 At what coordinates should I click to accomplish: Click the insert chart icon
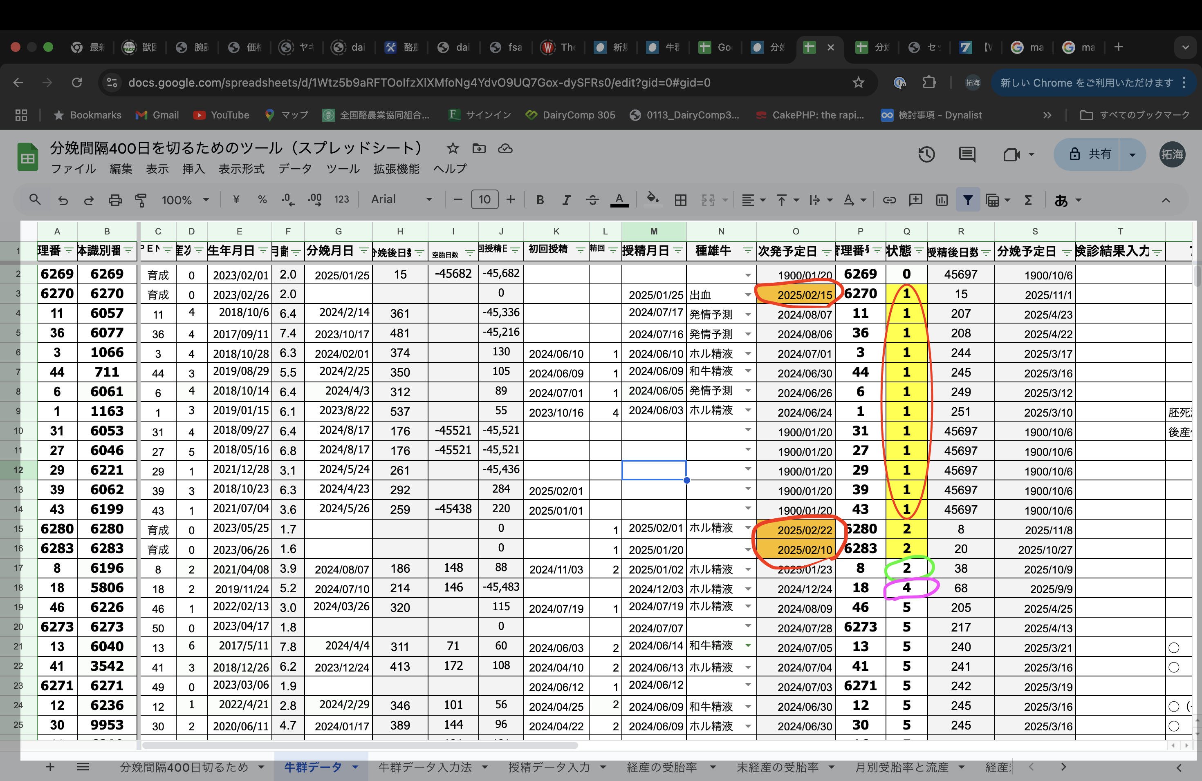click(942, 200)
